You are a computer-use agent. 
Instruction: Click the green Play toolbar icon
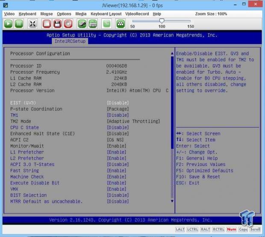(8, 24)
